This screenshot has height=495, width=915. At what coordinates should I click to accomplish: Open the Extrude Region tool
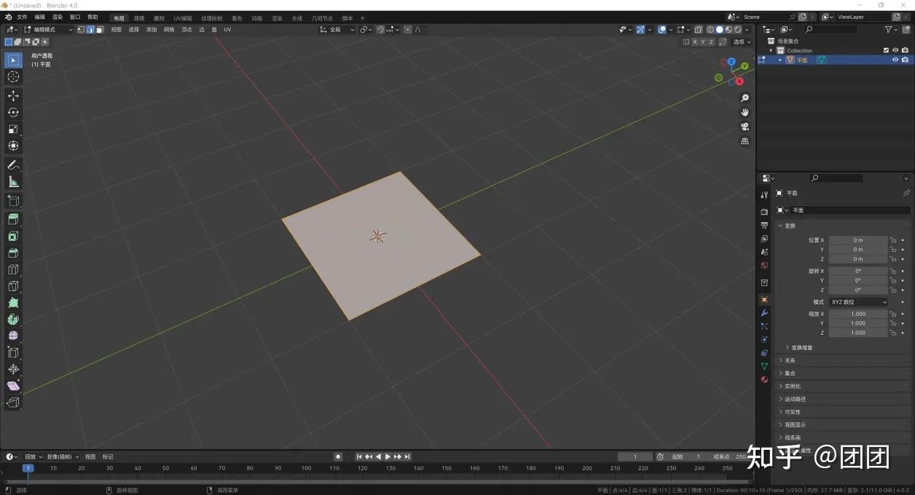pos(13,201)
